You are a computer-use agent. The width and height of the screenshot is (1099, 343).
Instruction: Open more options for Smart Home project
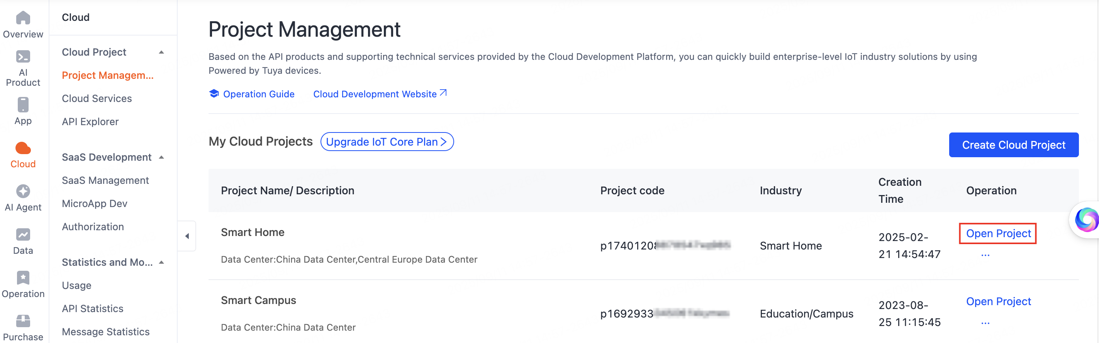coord(985,255)
